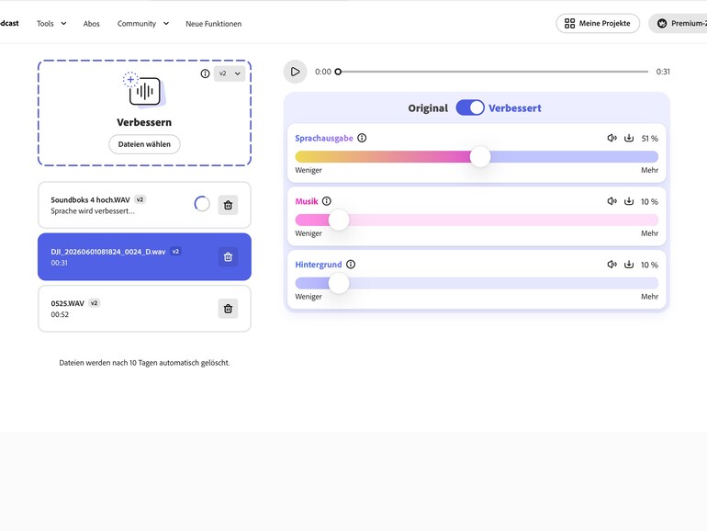Download the Hintergrund track
This screenshot has width=707, height=531.
[x=629, y=265]
